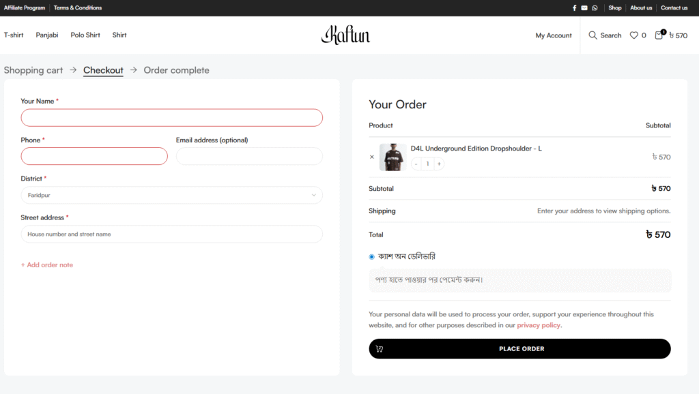This screenshot has height=394, width=699.
Task: Open the WhatsApp contact icon
Action: 595,8
